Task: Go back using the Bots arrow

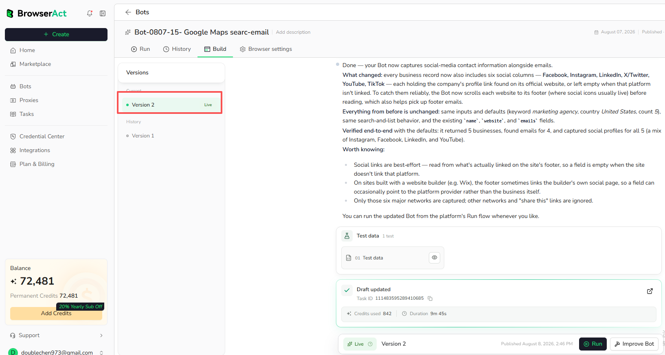Action: [128, 12]
